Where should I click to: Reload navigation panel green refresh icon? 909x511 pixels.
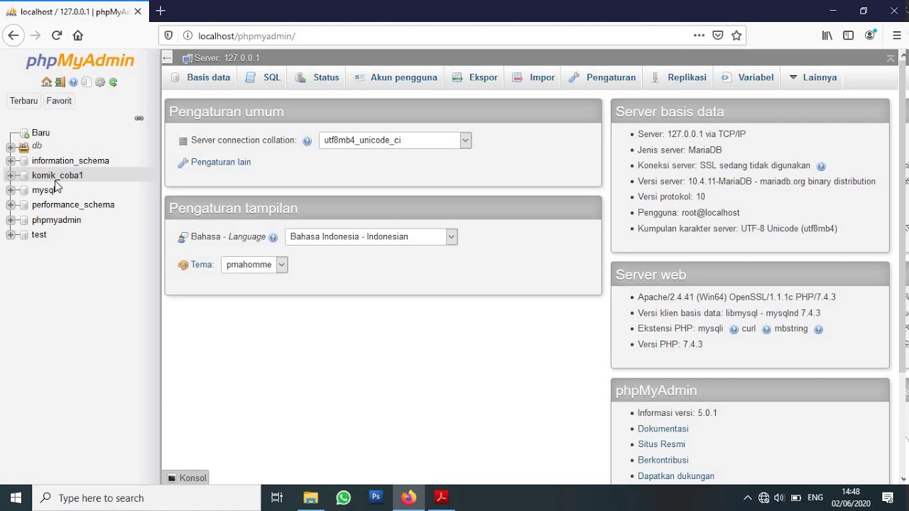(113, 82)
